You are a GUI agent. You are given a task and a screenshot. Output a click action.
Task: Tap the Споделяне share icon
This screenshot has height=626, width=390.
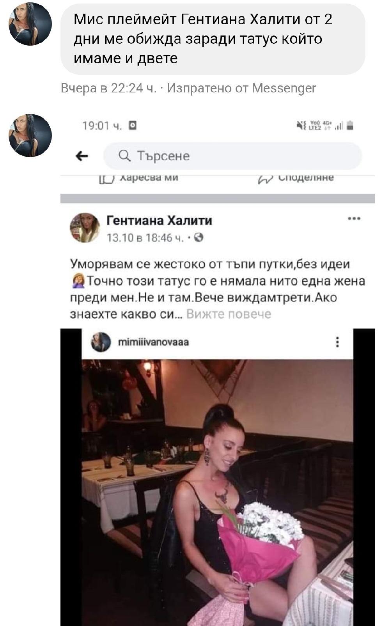click(265, 179)
